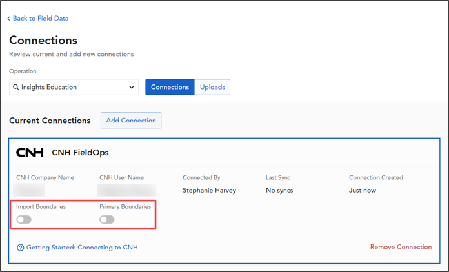Select the Stephanie Harvey connected-by value
449x272 pixels.
tap(209, 191)
